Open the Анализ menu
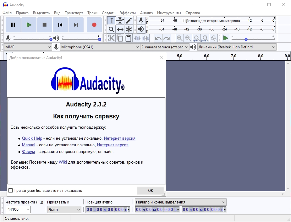 coord(146,13)
